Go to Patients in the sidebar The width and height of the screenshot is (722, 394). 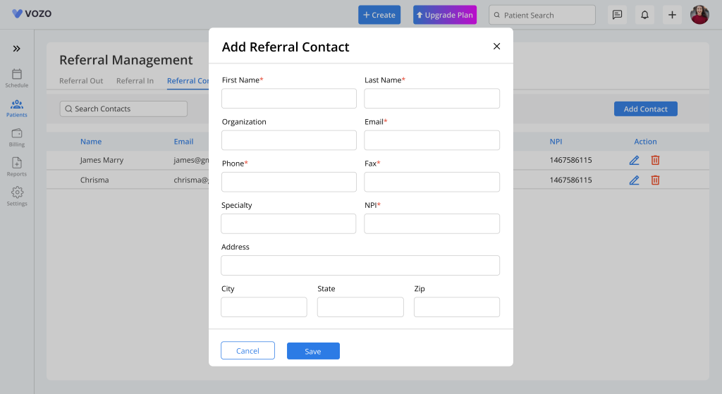pyautogui.click(x=17, y=107)
